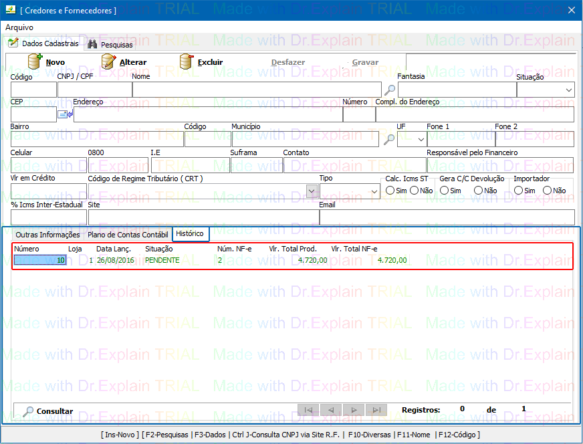Viewport: 583px width, 444px height.
Task: Click the Alterar edit icon button
Action: (x=108, y=62)
